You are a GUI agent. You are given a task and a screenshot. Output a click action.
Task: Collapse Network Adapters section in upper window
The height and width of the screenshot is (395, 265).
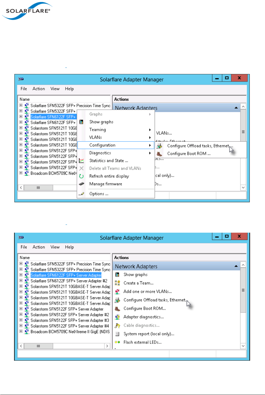click(x=236, y=108)
